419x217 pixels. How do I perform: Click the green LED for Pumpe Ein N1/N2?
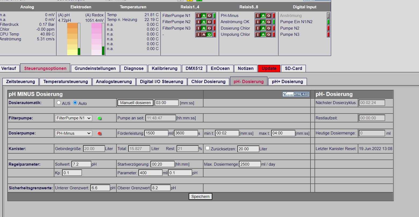(x=328, y=22)
